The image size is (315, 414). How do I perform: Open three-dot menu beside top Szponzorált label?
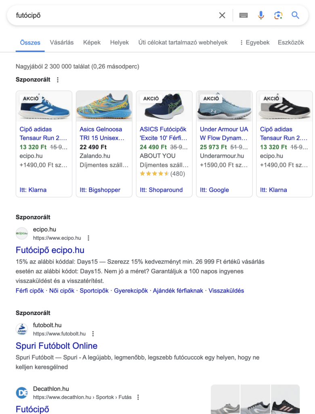[58, 80]
